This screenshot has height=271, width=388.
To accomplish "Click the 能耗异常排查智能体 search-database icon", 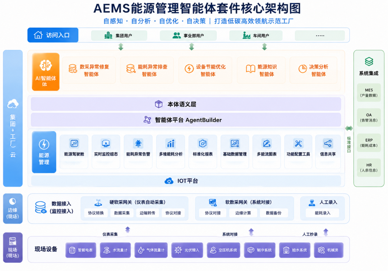I will pos(131,69).
